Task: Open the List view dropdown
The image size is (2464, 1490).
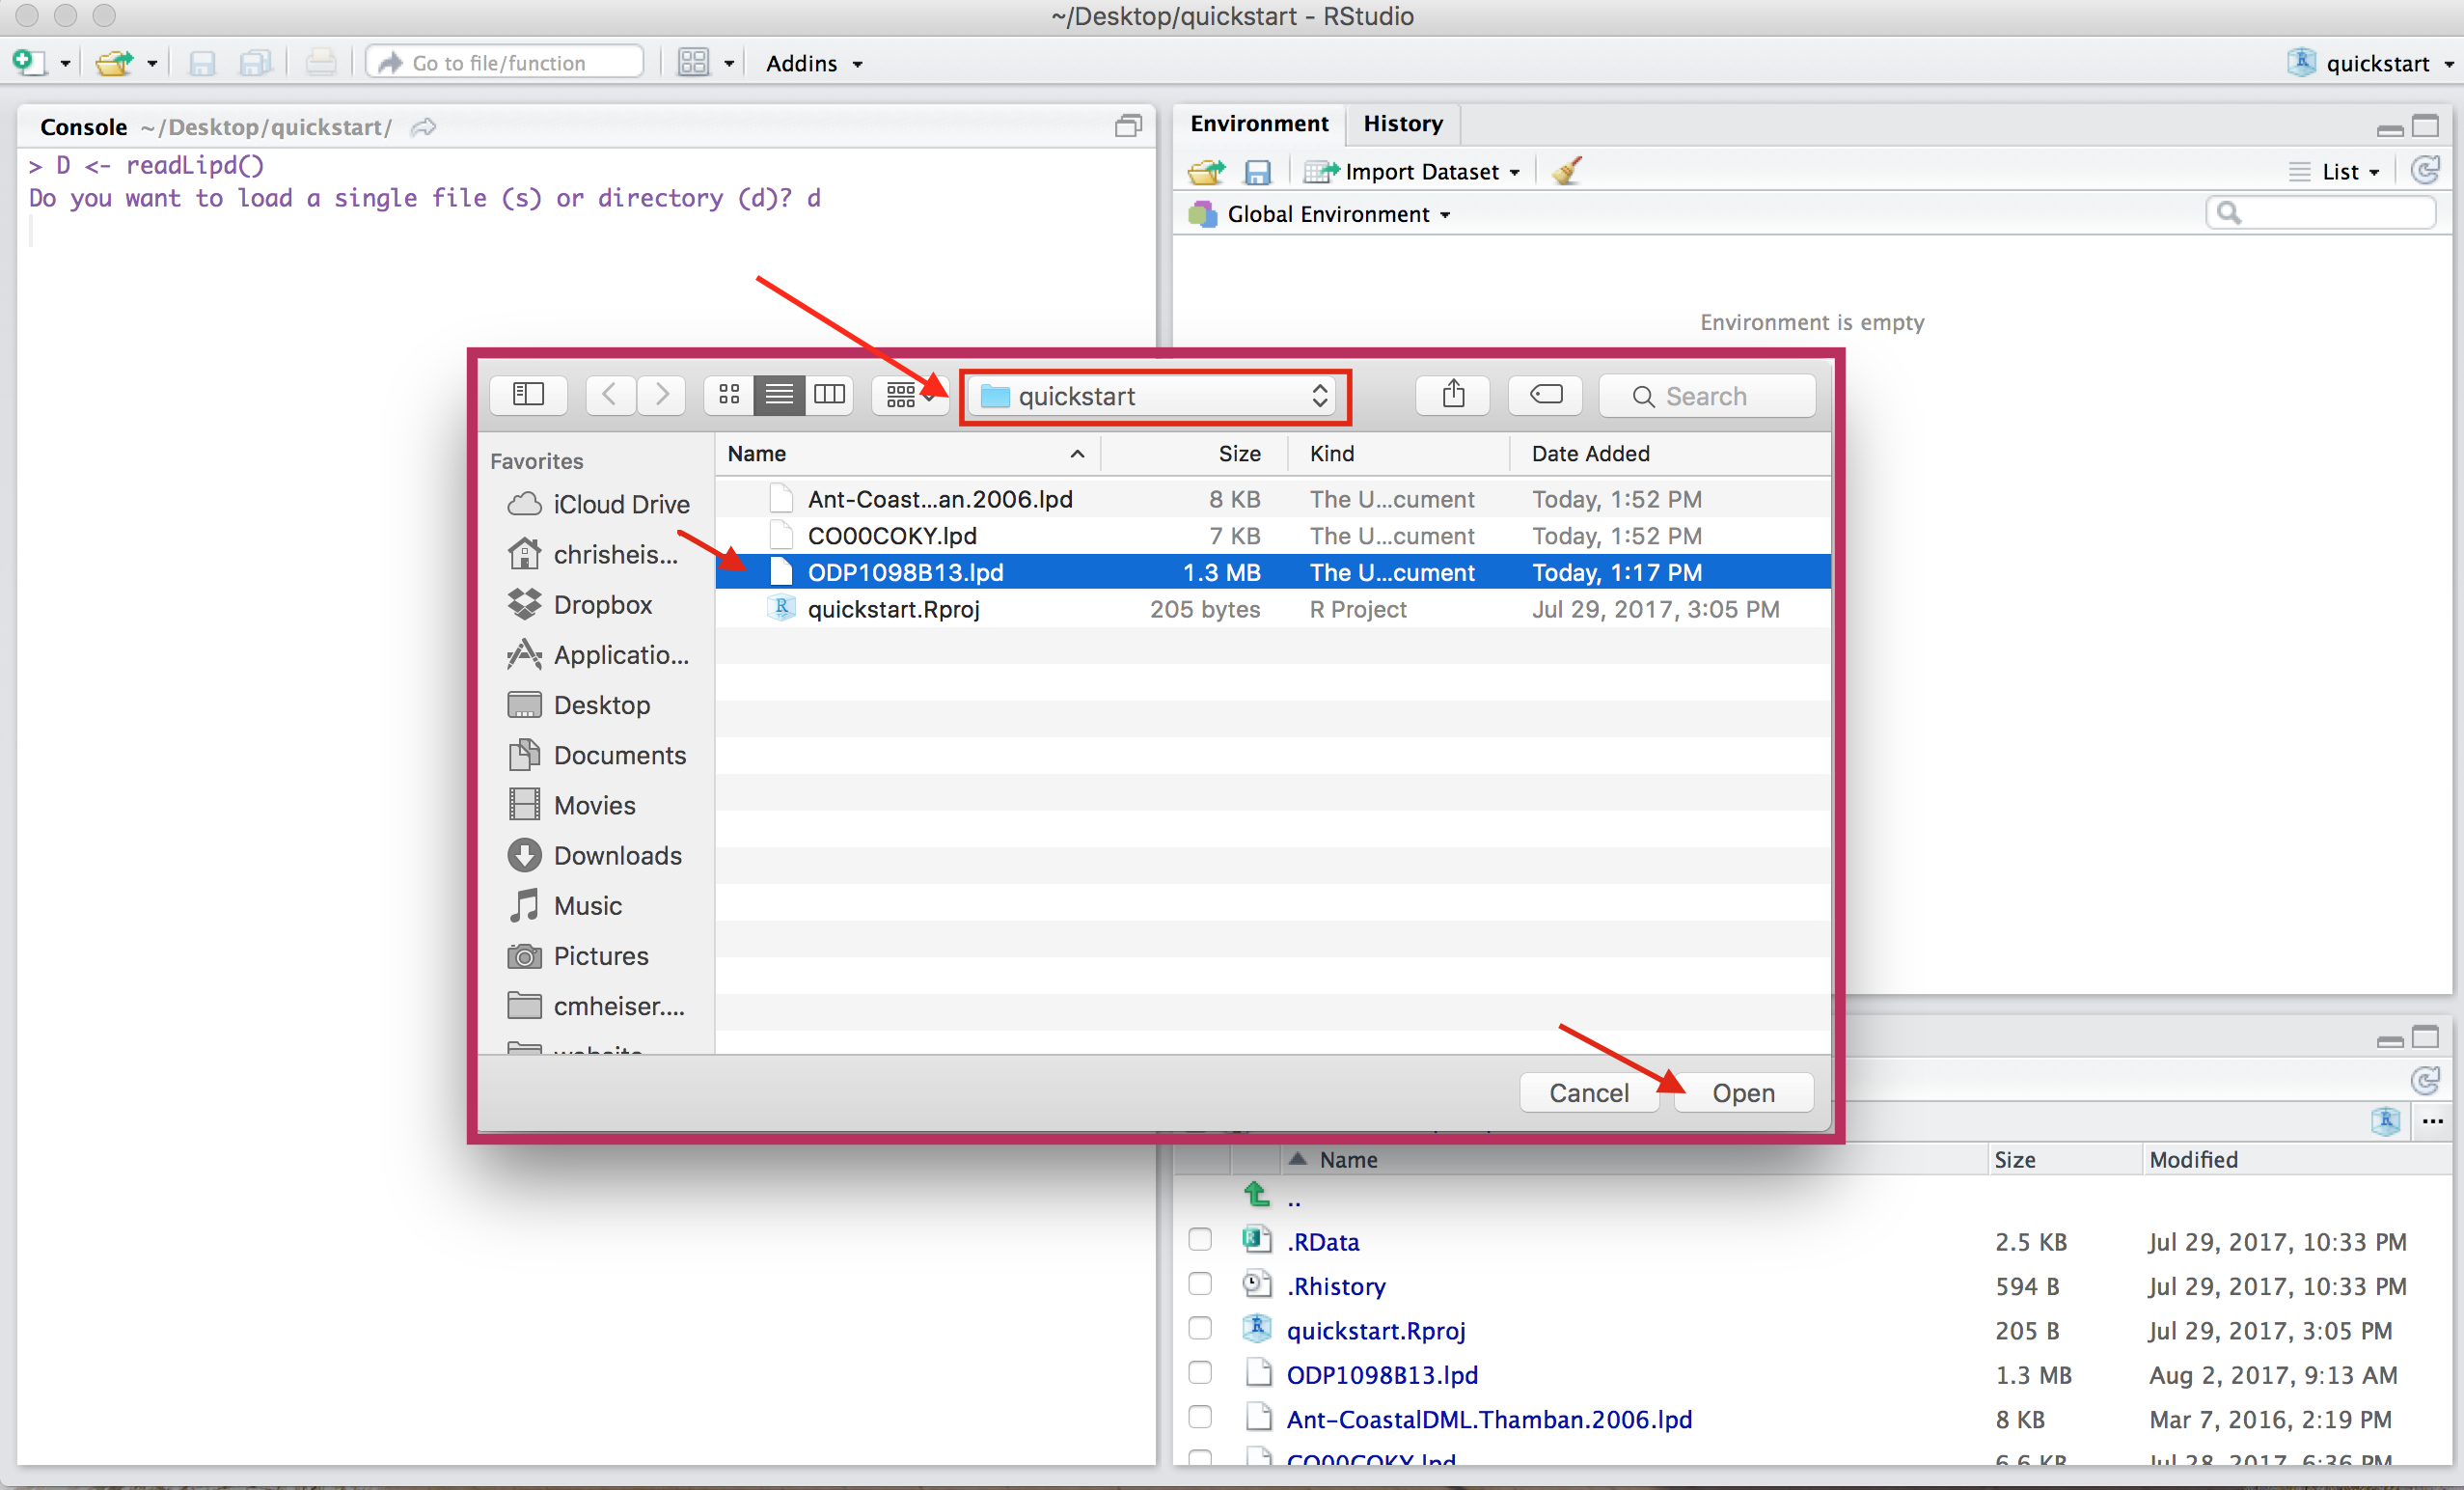Action: pyautogui.click(x=2334, y=172)
